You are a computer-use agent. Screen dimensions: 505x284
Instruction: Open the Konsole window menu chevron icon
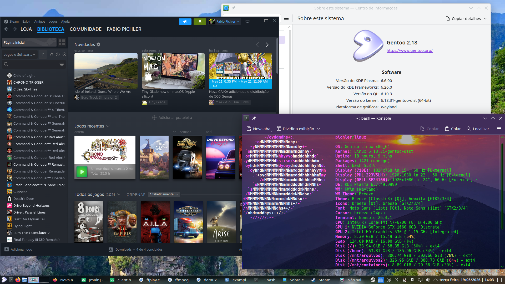(246, 118)
